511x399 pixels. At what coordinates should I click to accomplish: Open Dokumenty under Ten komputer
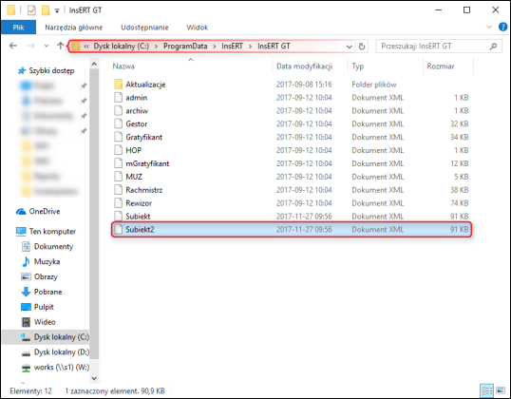53,246
